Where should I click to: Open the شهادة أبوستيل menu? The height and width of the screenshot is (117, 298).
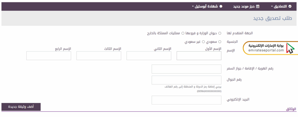click(207, 6)
